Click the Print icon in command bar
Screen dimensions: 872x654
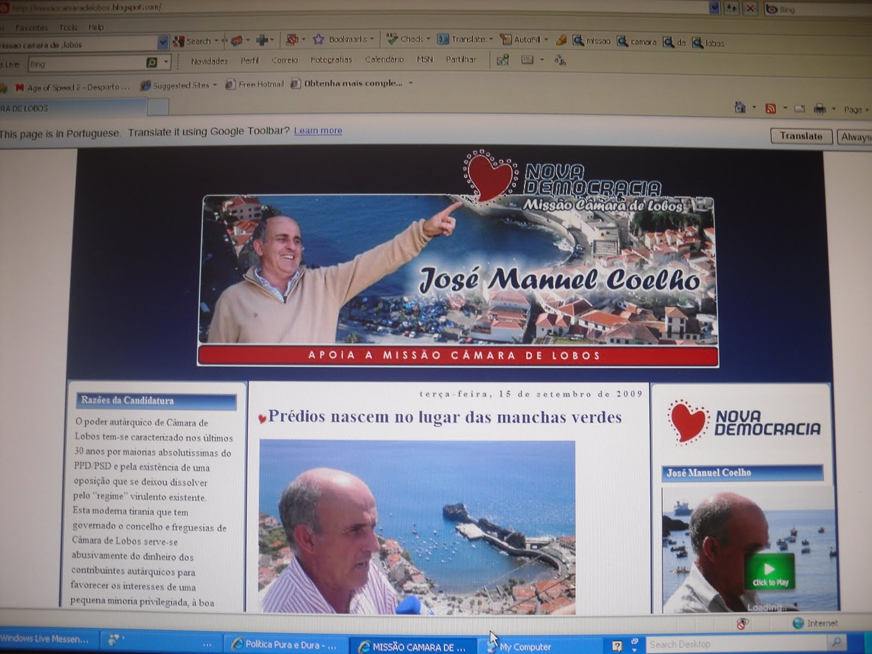[820, 109]
